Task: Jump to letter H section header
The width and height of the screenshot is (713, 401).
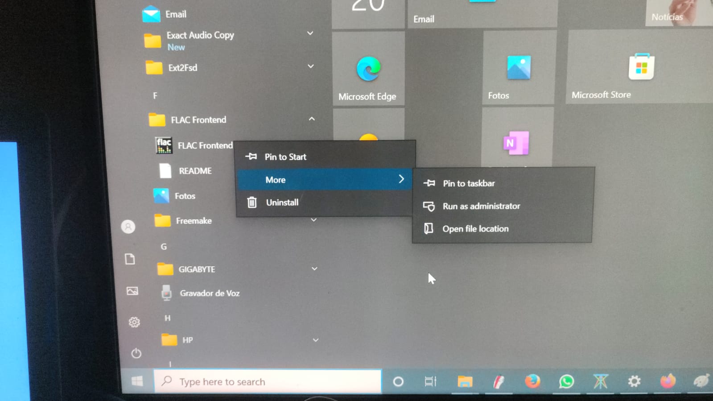Action: point(168,318)
